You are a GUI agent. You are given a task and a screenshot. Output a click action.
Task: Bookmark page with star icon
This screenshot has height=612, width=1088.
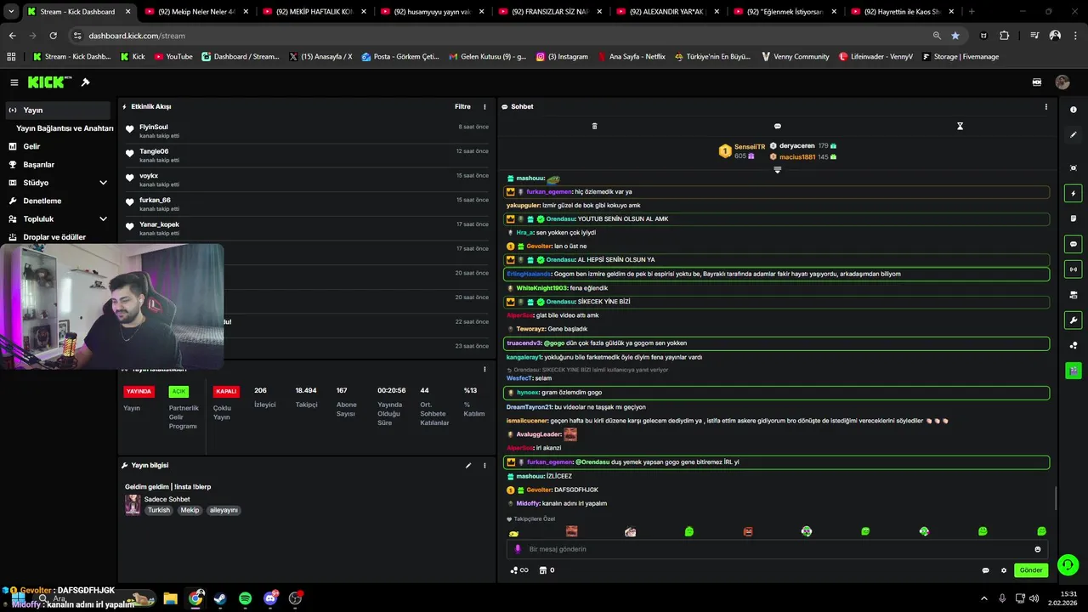955,36
